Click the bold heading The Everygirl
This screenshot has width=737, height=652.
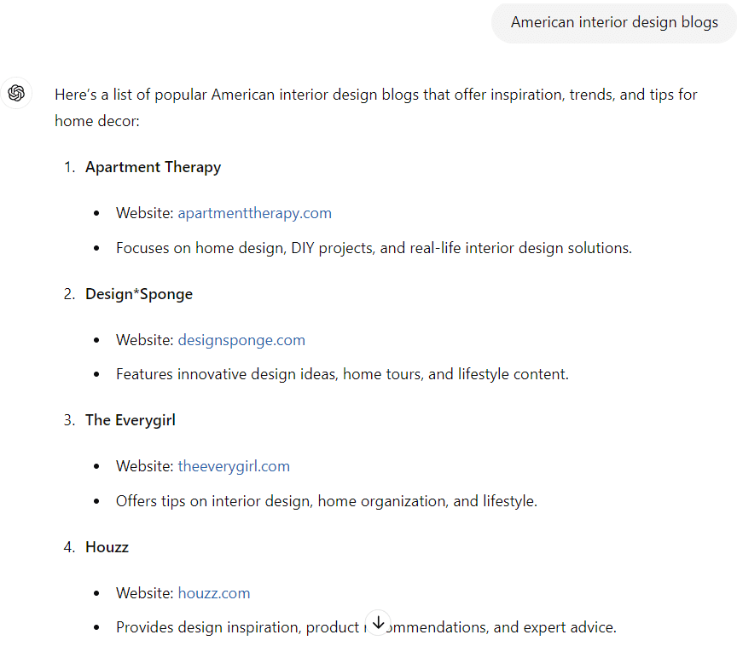pyautogui.click(x=130, y=419)
